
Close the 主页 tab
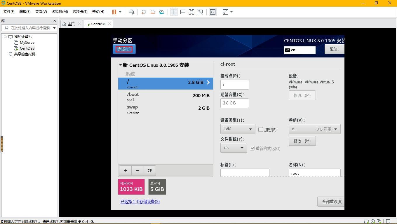tap(79, 24)
